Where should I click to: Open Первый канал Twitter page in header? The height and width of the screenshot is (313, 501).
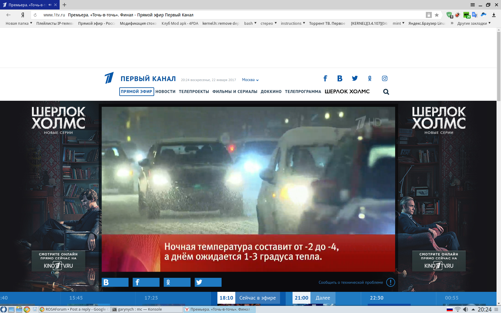coord(355,78)
